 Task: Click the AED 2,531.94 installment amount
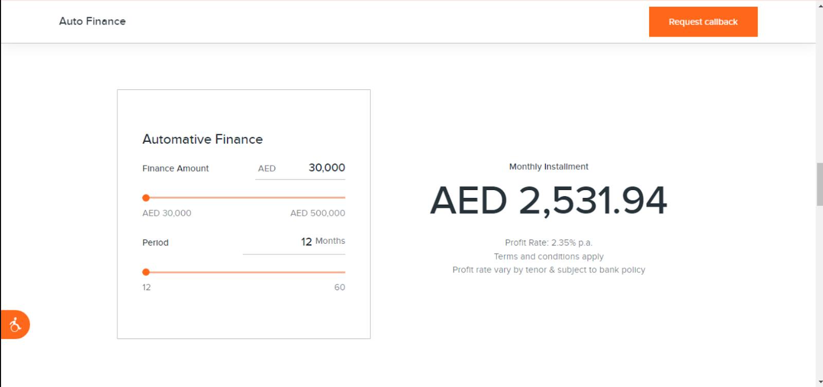[549, 200]
